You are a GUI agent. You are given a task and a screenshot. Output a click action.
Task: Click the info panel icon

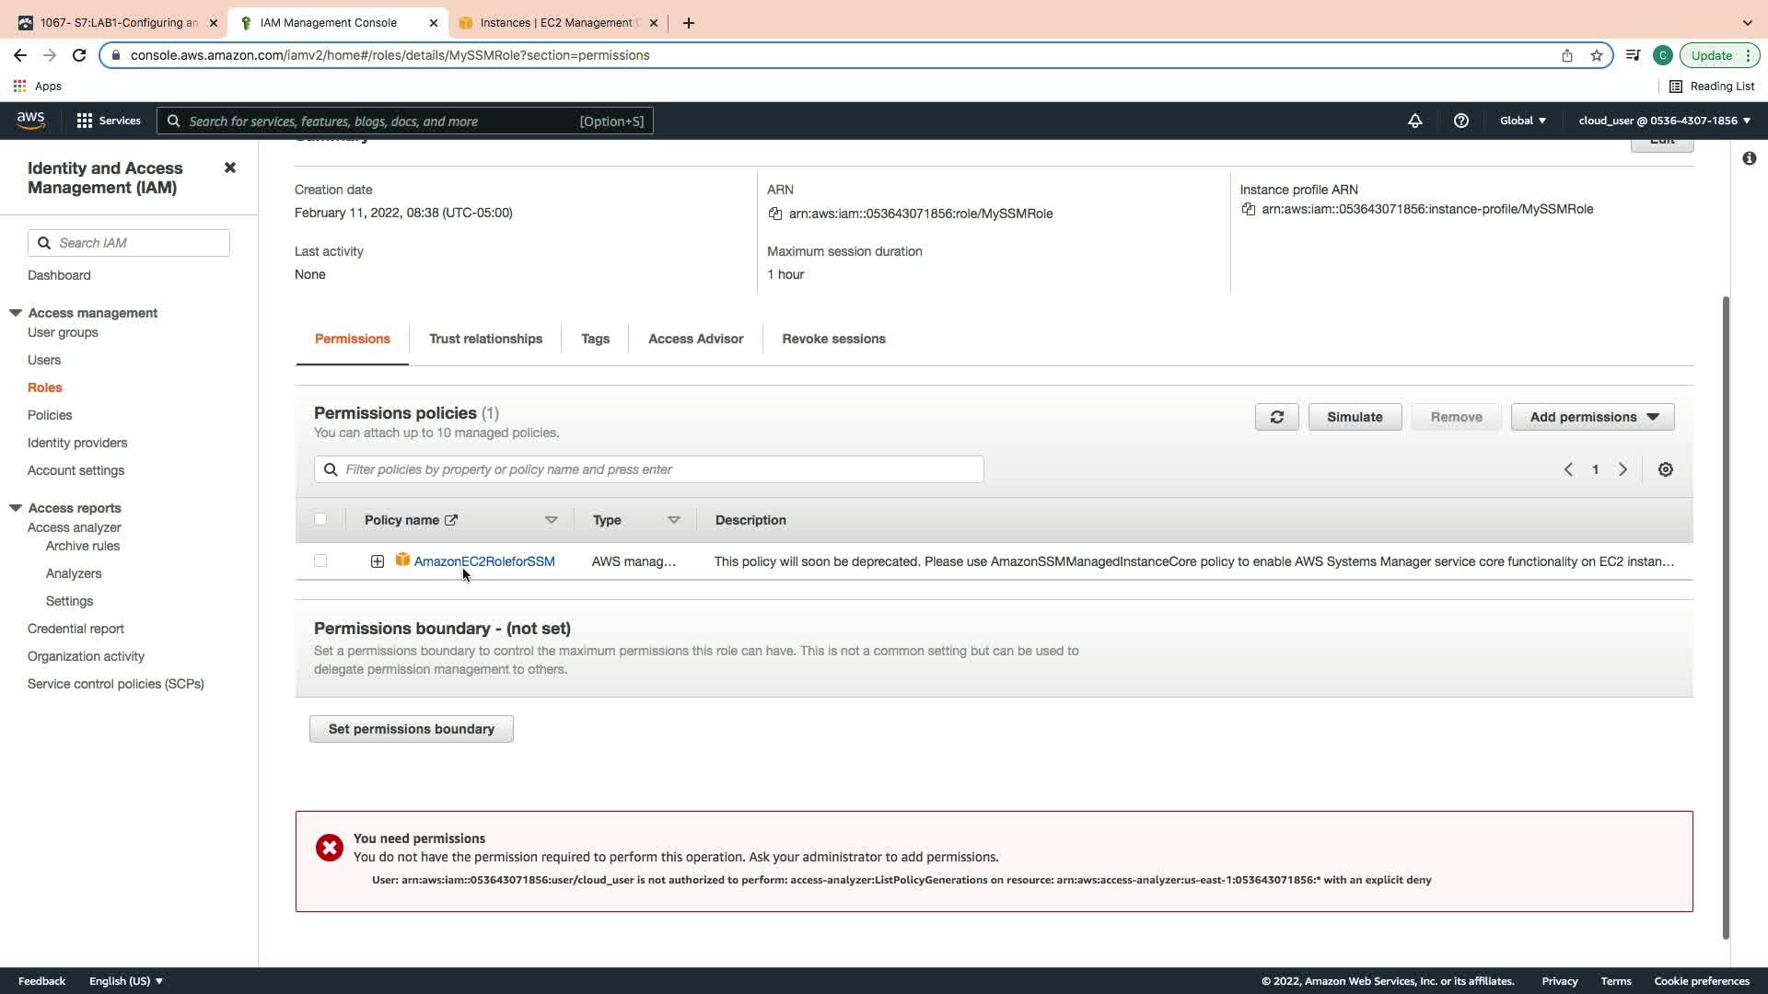tap(1749, 158)
